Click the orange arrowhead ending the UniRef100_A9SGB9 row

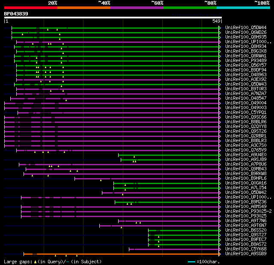coord(220,254)
